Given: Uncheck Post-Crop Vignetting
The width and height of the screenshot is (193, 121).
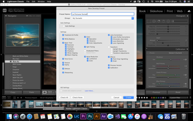Looking at the screenshot, I should coord(112,59).
